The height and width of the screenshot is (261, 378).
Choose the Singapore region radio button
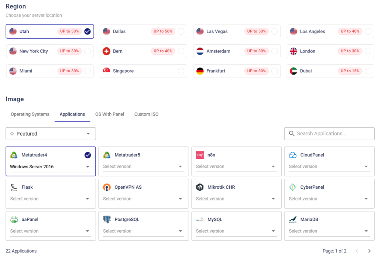tap(181, 71)
